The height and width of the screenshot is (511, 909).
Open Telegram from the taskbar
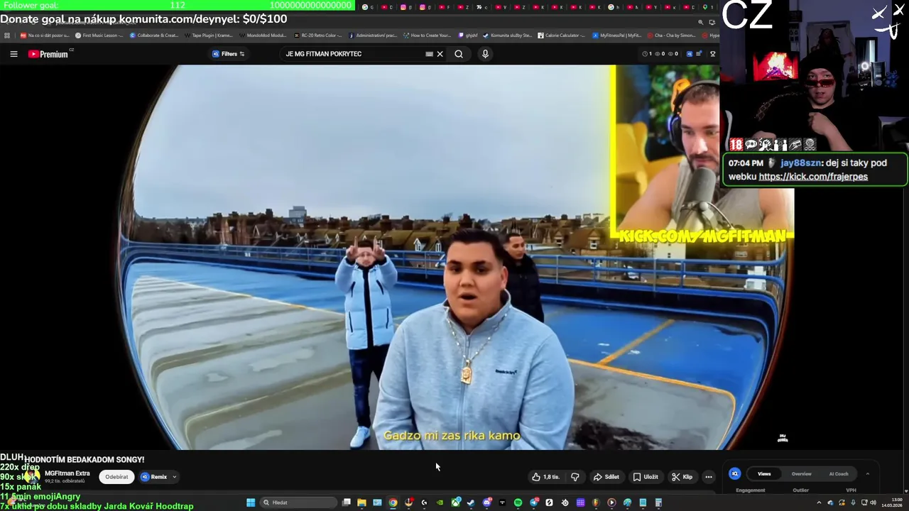[x=533, y=502]
